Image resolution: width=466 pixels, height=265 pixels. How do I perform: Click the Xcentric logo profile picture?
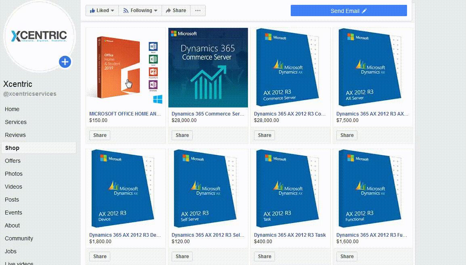tap(39, 36)
